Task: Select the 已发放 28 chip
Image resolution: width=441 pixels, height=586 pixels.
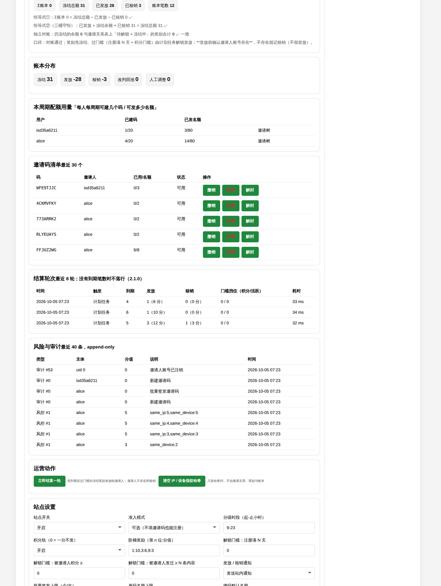Action: pyautogui.click(x=105, y=6)
